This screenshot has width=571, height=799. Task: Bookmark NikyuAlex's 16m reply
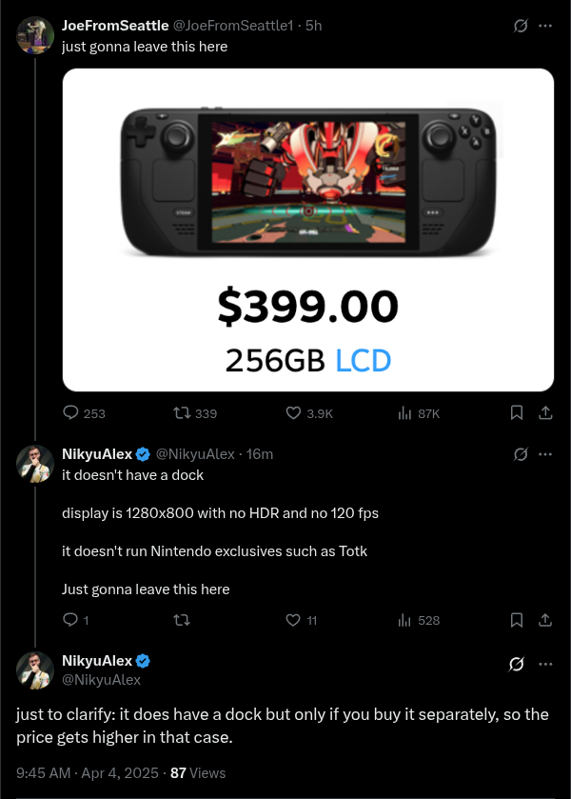[517, 620]
